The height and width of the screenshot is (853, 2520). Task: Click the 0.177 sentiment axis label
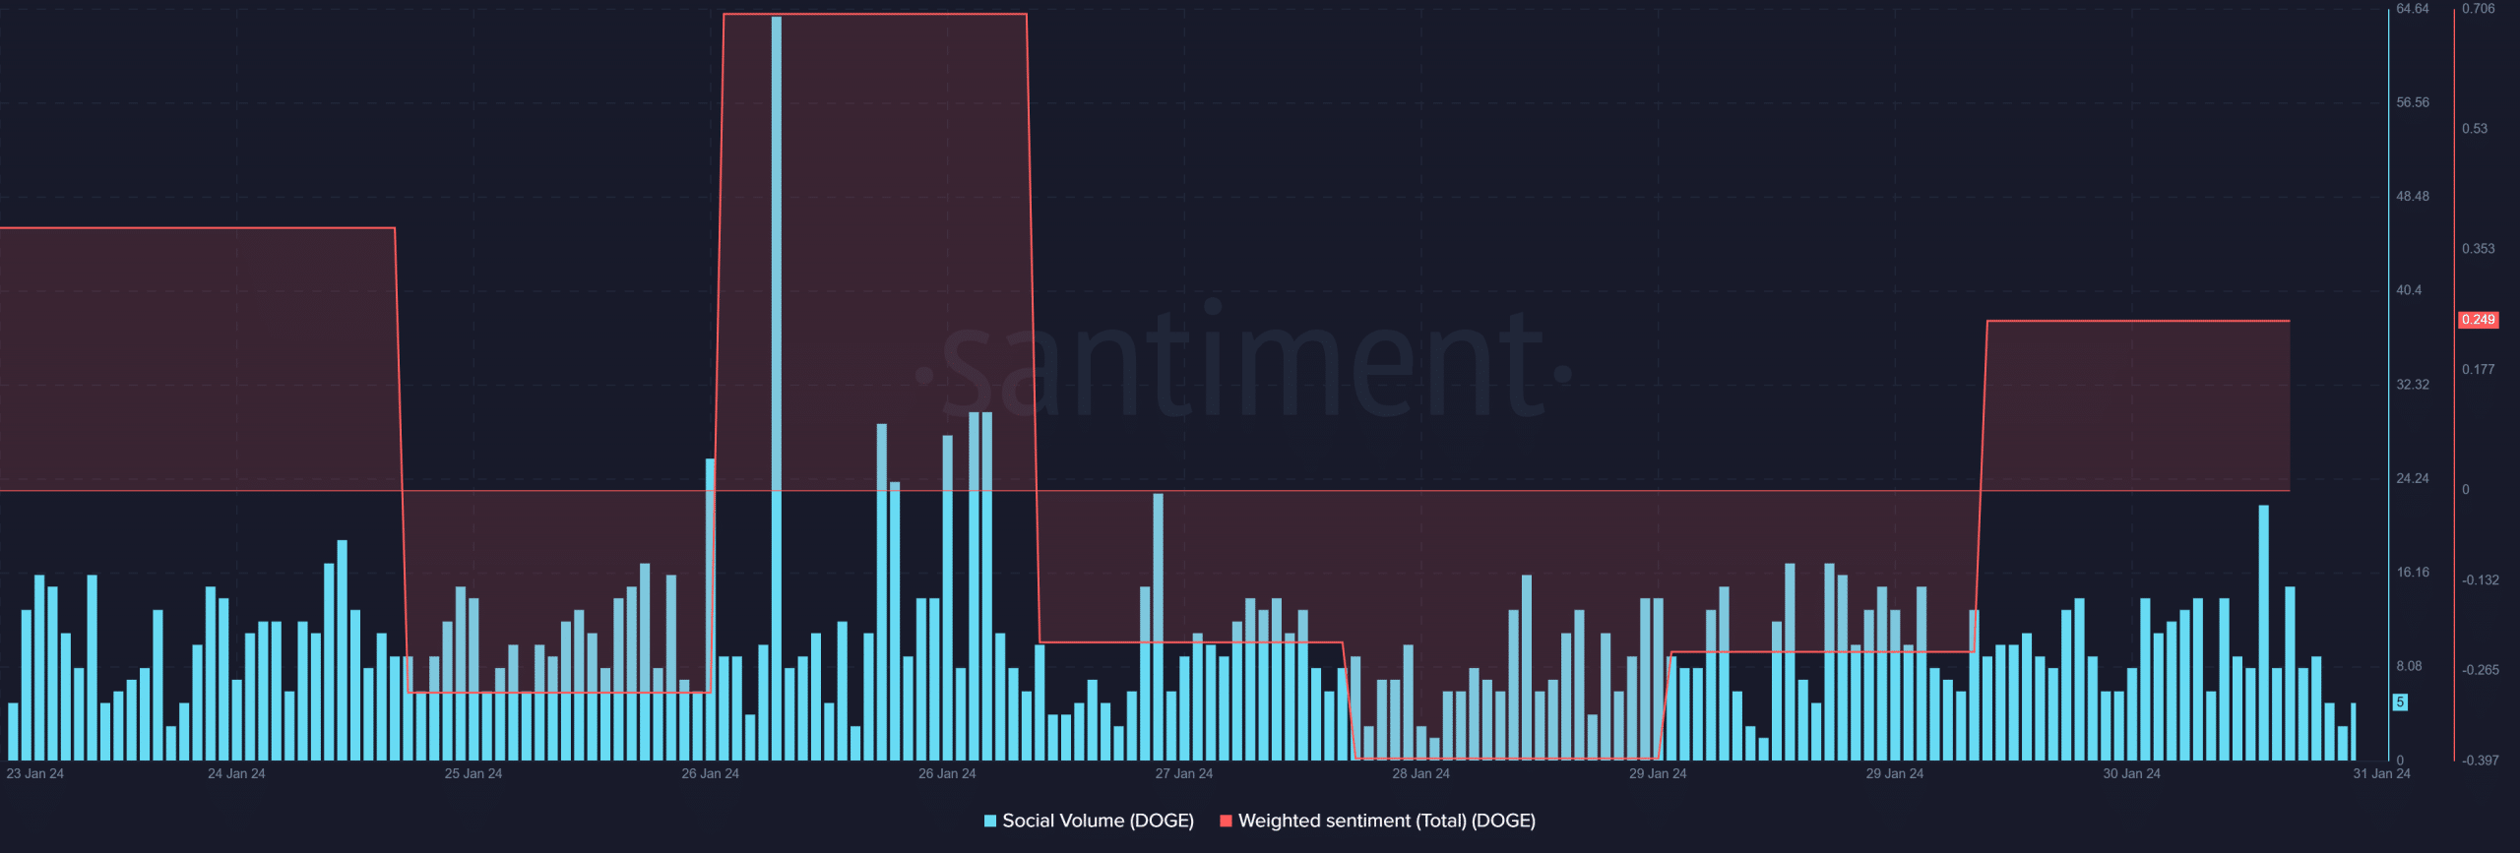coord(2479,370)
